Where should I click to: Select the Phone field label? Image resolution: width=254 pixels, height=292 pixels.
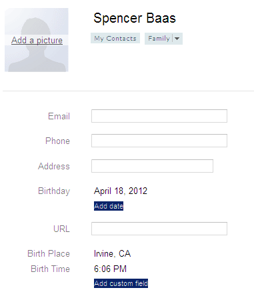(57, 141)
